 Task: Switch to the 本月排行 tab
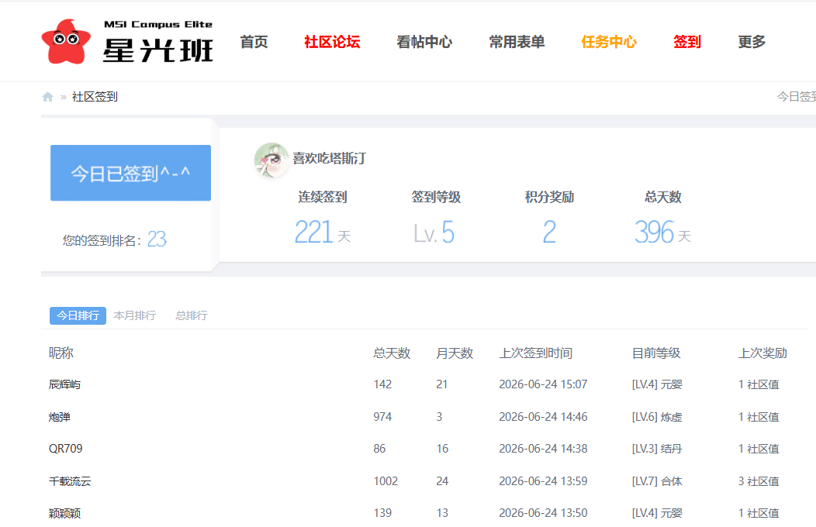point(135,315)
